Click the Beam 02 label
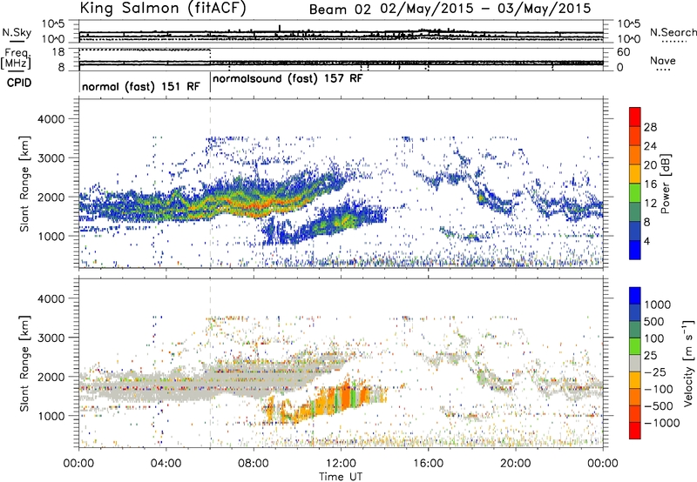This screenshot has height=482, width=697. (340, 10)
